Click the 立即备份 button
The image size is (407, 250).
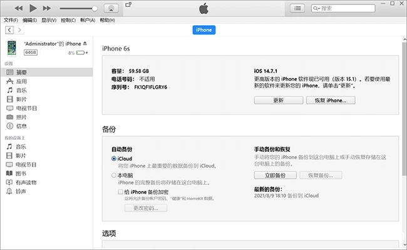pos(276,176)
